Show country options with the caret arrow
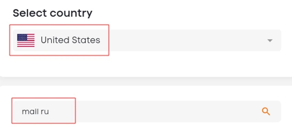The width and height of the screenshot is (292, 133). (x=270, y=40)
